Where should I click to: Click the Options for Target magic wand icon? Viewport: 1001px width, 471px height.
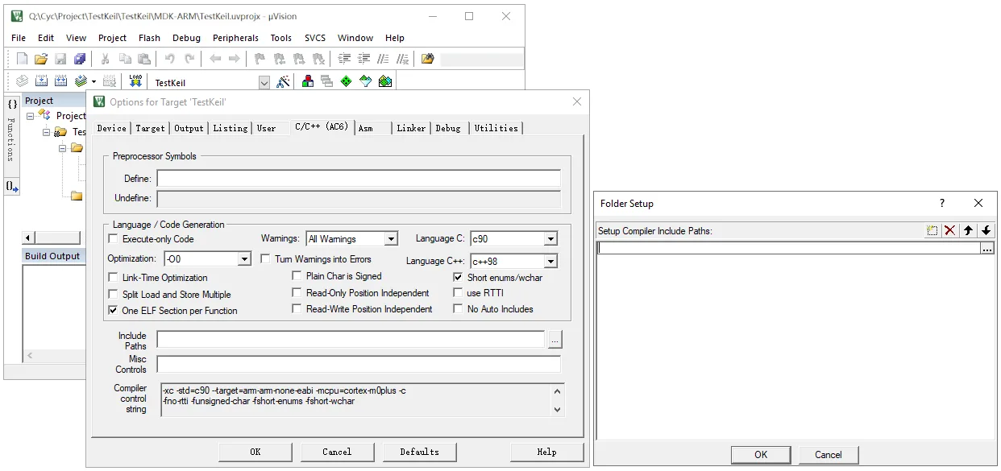(x=283, y=81)
